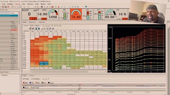This screenshot has width=170, height=95.
Task: Open the undo history dropdown arrow
Action: [26, 7]
